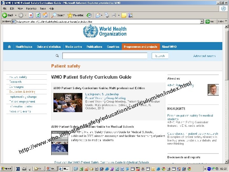Open the Health topics tab
The image size is (229, 172).
(24, 47)
